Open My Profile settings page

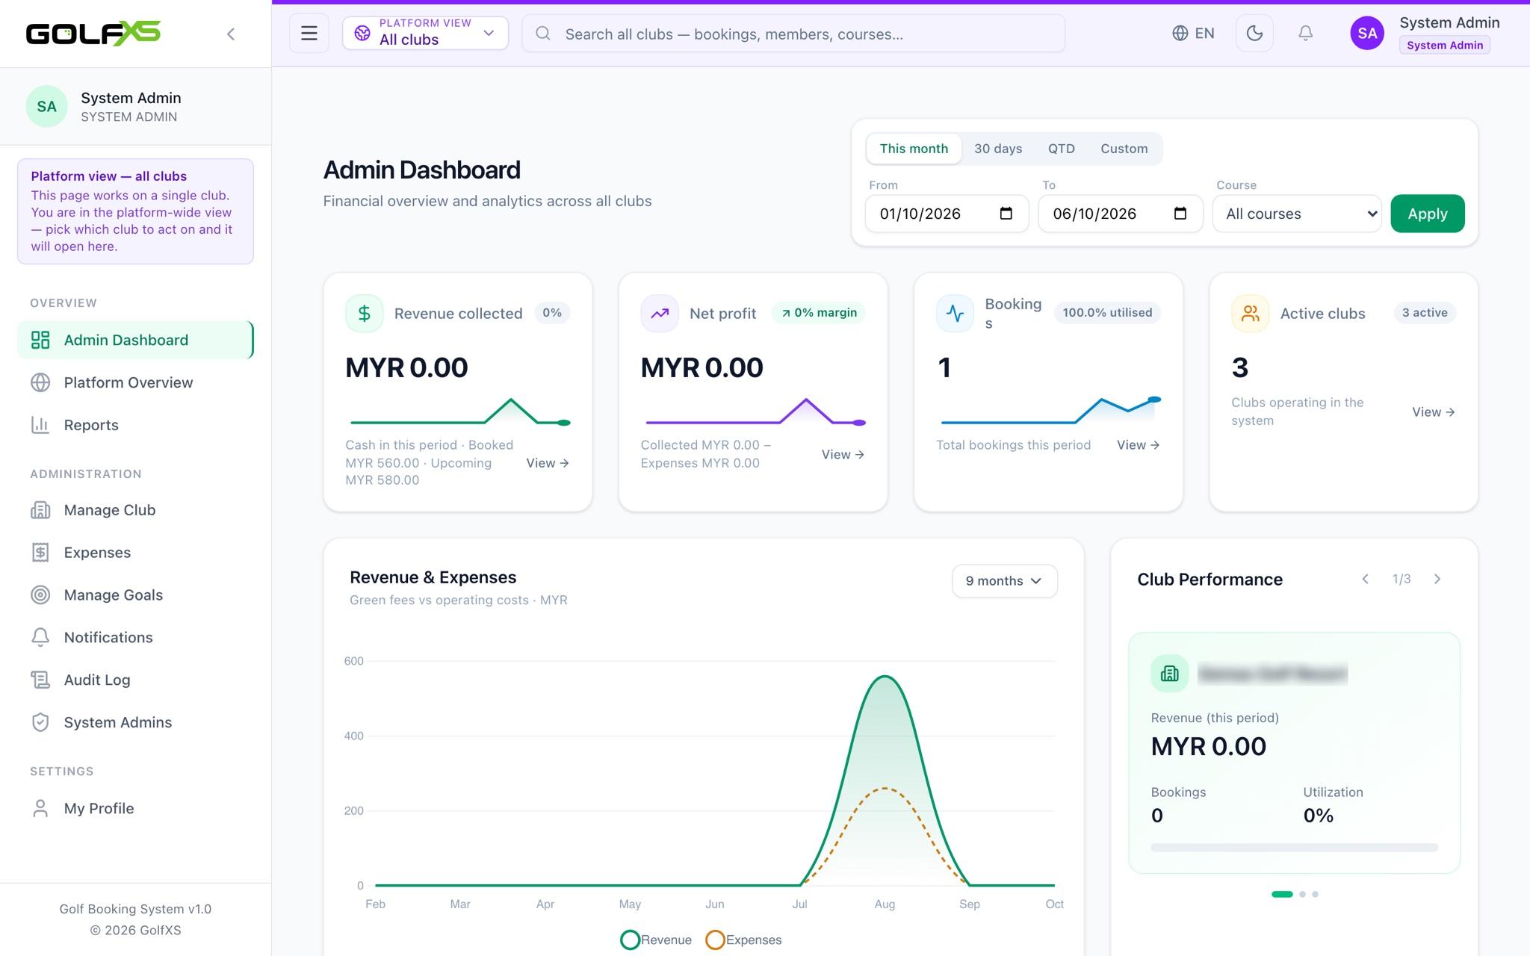pyautogui.click(x=135, y=808)
